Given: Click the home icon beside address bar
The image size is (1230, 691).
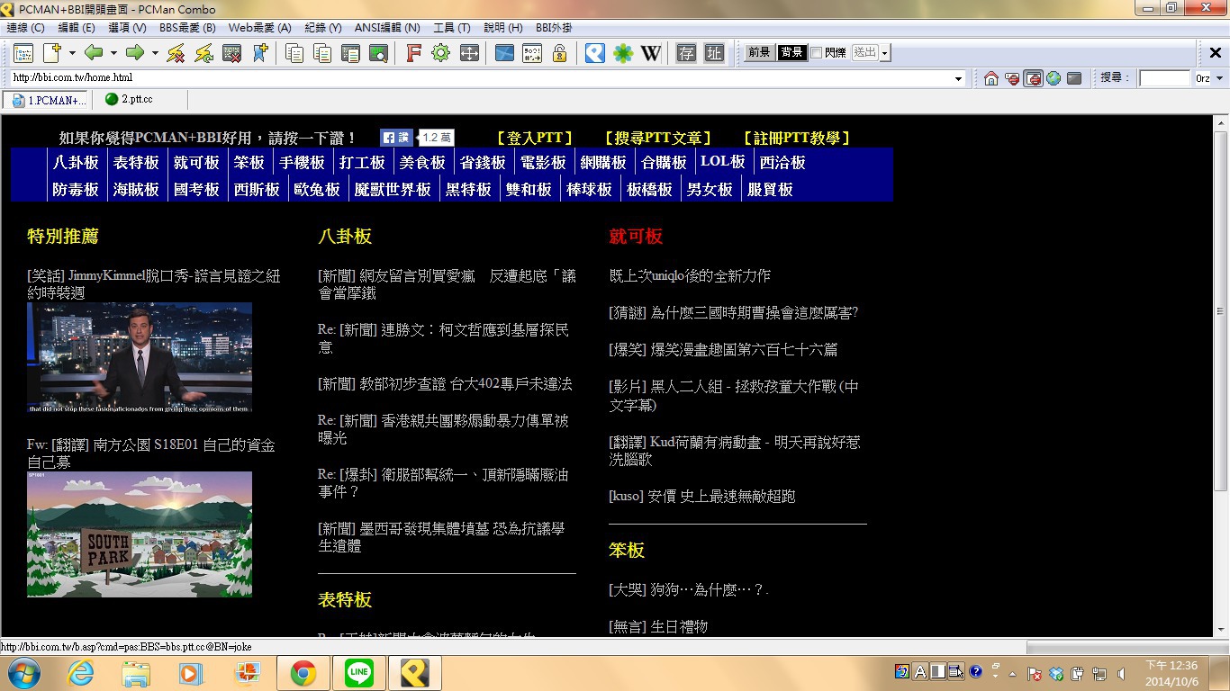Looking at the screenshot, I should 990,78.
